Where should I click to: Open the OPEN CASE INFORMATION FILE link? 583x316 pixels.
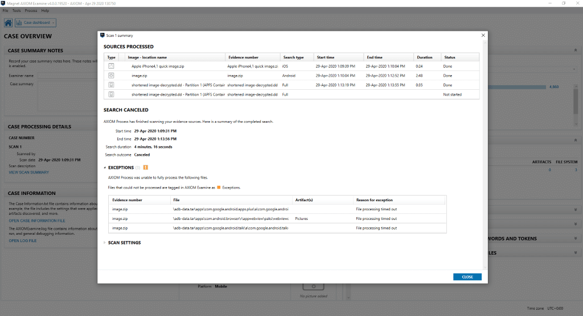click(37, 221)
